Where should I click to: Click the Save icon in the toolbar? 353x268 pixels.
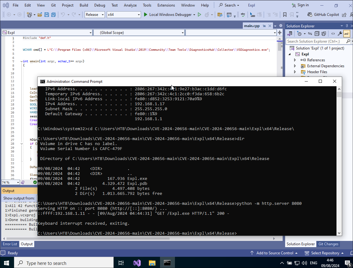tap(47, 15)
